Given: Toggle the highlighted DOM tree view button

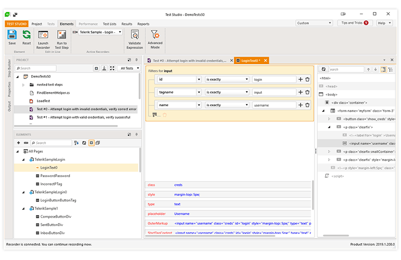Looking at the screenshot, I should [x=383, y=69].
